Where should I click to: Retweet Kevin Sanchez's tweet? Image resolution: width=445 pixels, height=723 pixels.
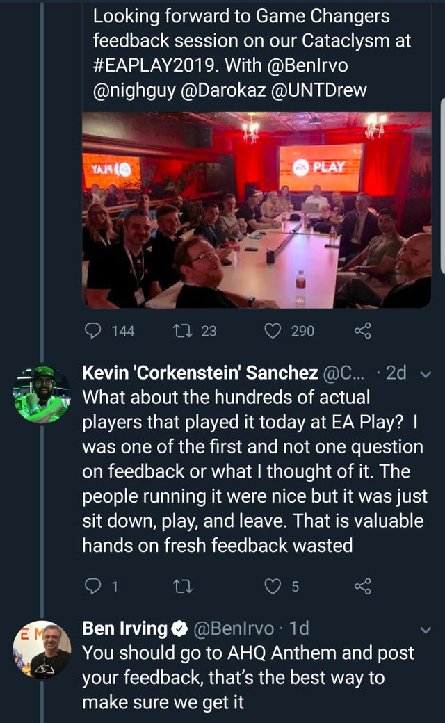click(x=183, y=587)
